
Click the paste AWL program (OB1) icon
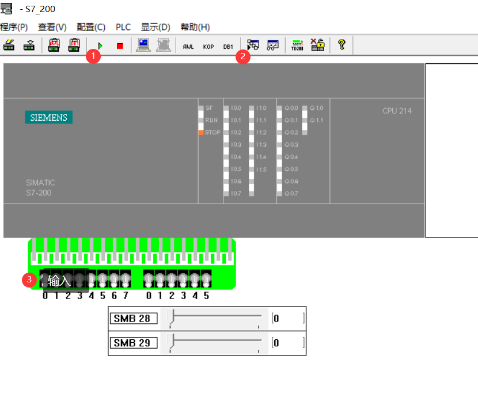pyautogui.click(x=54, y=45)
